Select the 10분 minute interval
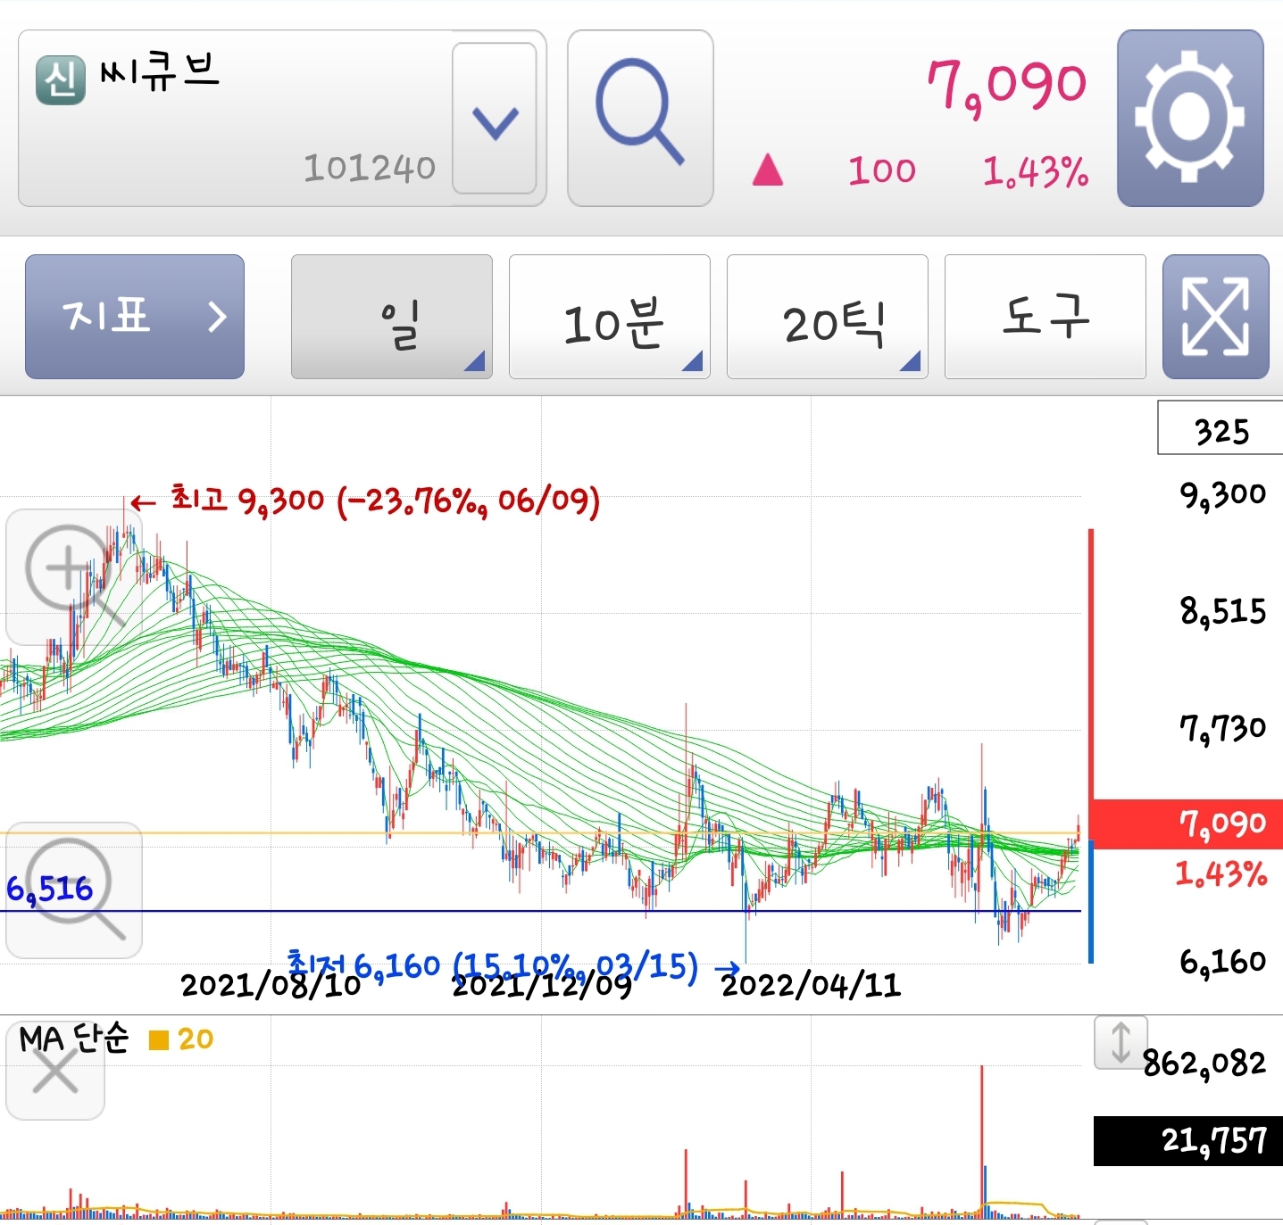This screenshot has width=1283, height=1225. [x=610, y=317]
